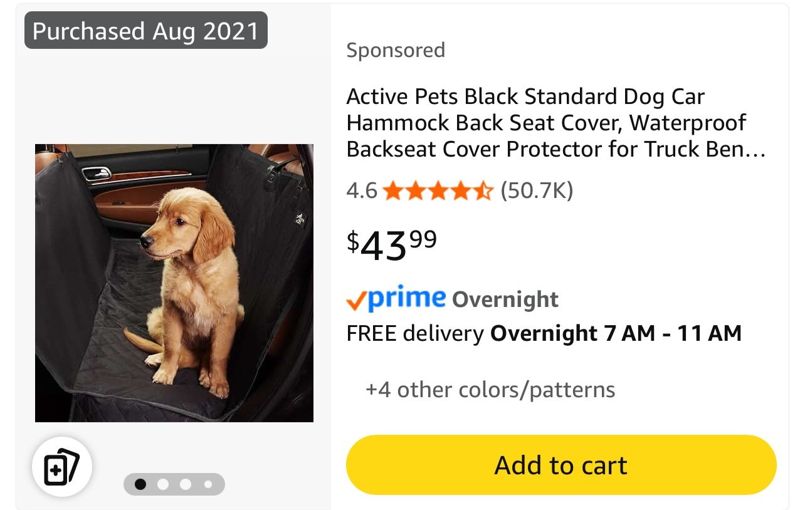
Task: Tap the Prime logo
Action: pyautogui.click(x=396, y=299)
